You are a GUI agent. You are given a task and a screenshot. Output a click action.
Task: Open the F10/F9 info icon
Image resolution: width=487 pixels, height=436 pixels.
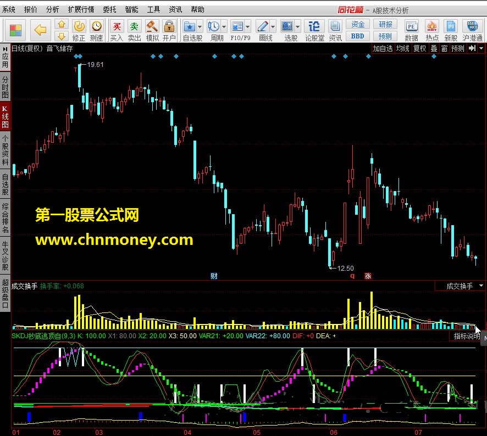(x=237, y=26)
